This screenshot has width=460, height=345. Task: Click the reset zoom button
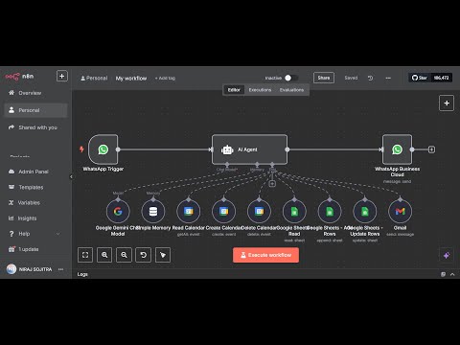(144, 255)
